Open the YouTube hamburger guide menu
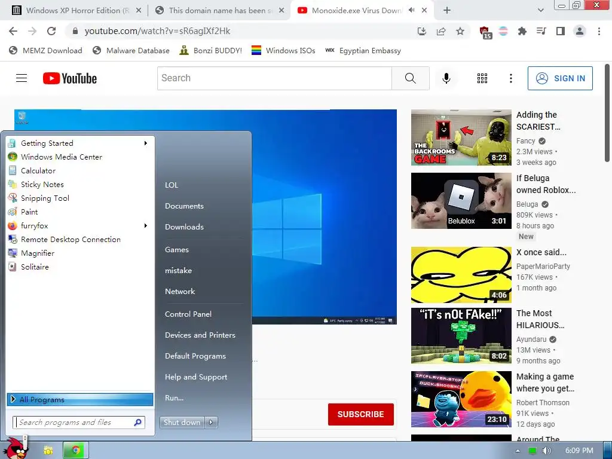Screen dimensions: 612x459 click(22, 78)
